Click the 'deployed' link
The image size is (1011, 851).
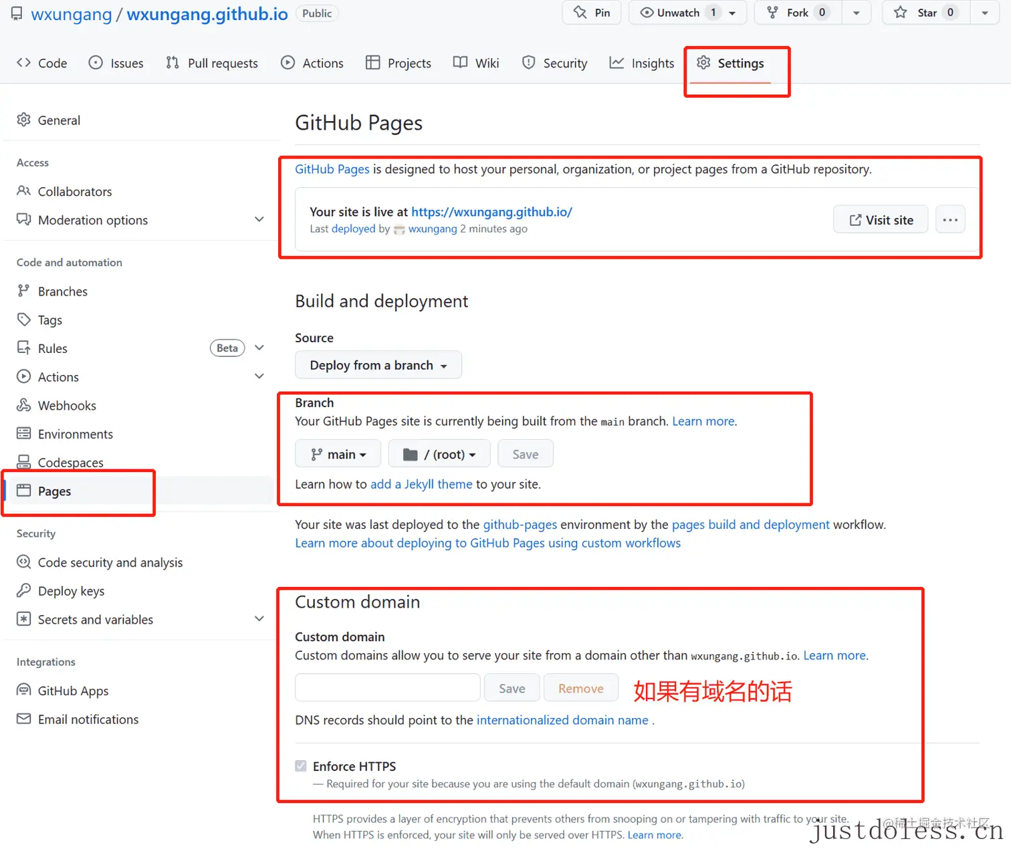[354, 229]
